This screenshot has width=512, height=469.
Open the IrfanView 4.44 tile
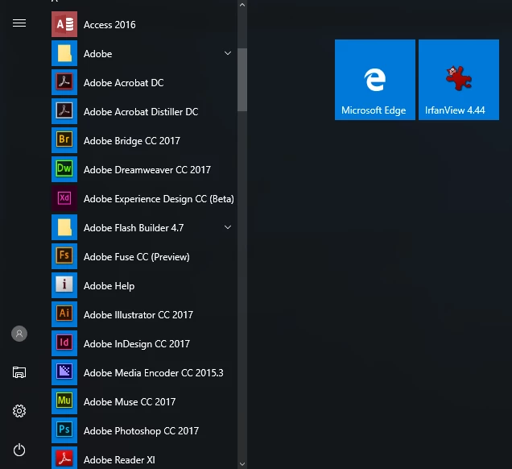pyautogui.click(x=459, y=80)
